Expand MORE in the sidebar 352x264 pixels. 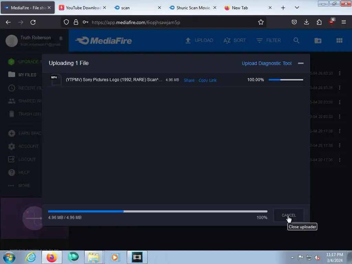(19, 186)
